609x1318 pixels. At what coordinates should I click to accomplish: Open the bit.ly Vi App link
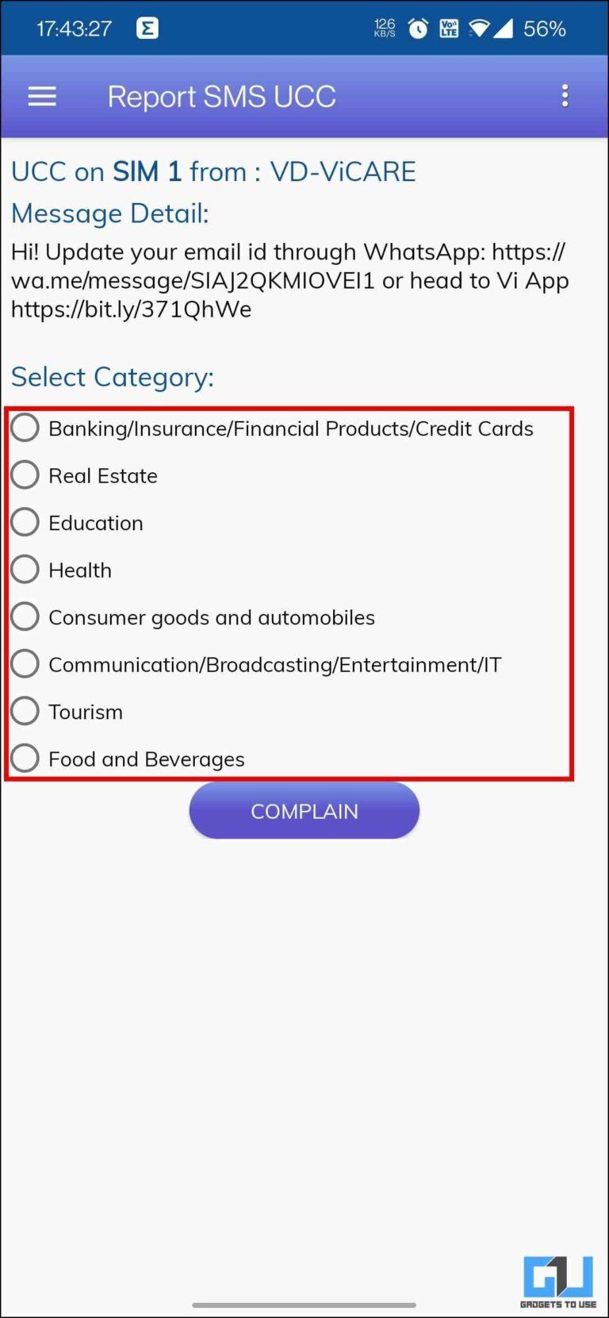[131, 309]
